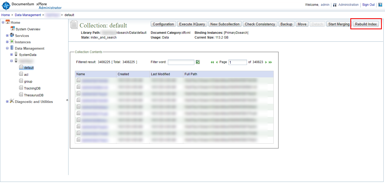385x184 pixels.
Task: Click the TrackingDB collection icon
Action: pos(21,88)
